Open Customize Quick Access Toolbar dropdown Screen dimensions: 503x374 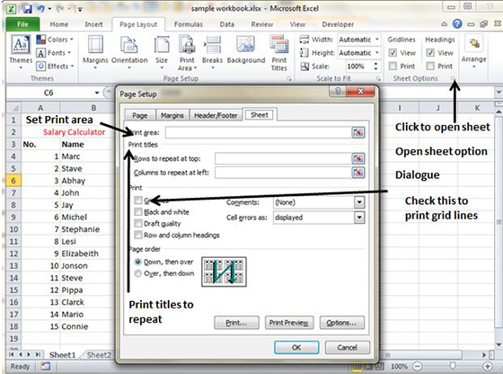coord(80,9)
